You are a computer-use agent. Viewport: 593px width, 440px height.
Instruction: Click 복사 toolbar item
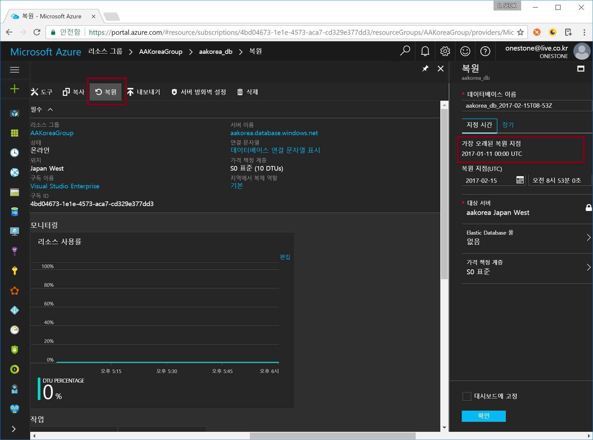tap(74, 92)
